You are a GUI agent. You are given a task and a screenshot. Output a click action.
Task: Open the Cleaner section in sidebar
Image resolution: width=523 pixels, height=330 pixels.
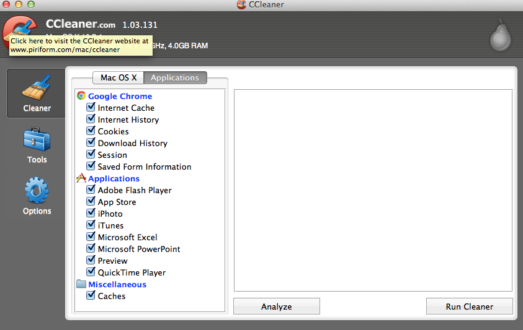click(36, 93)
